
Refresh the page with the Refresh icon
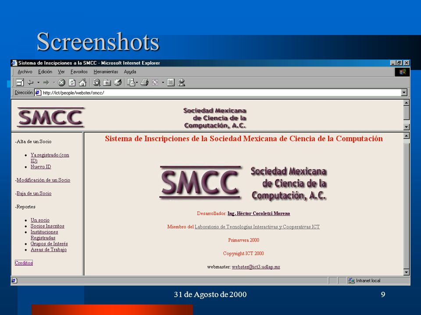point(72,83)
